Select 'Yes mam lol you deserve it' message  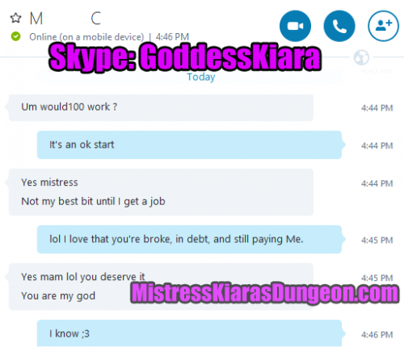(83, 277)
